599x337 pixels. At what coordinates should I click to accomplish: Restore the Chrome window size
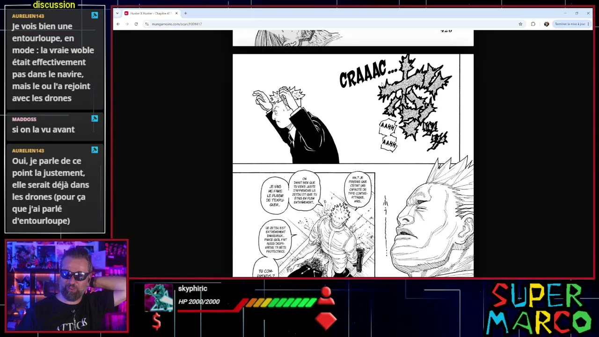tap(577, 13)
